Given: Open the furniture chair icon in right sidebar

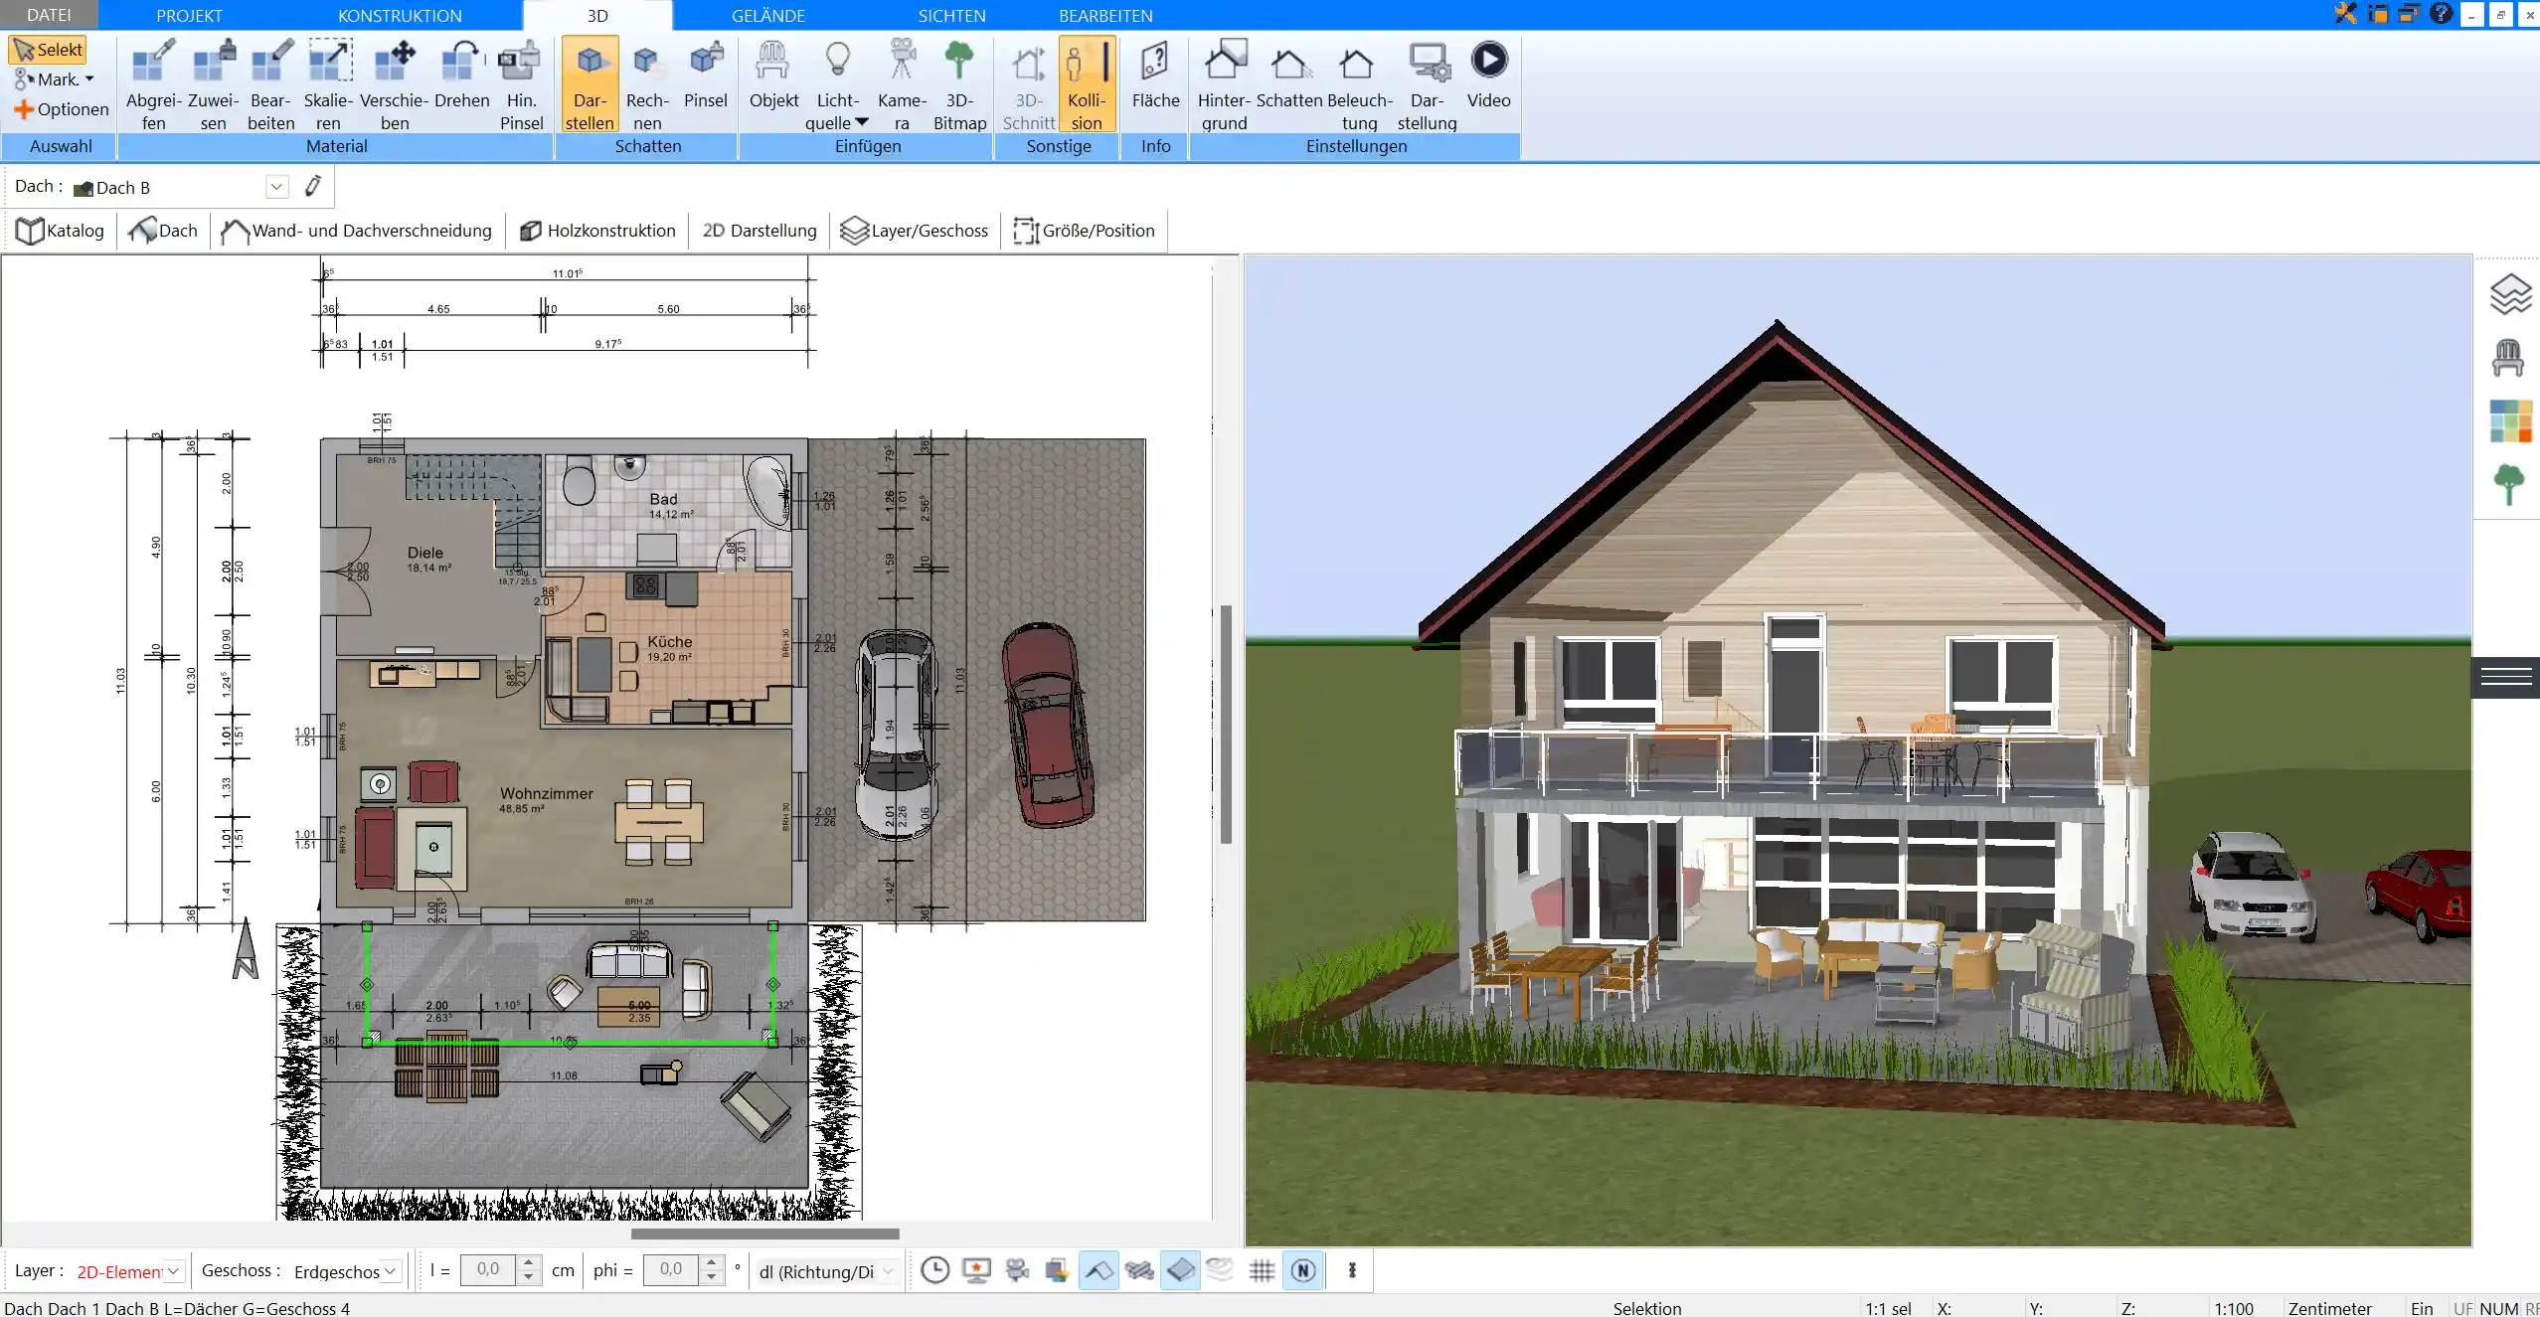Looking at the screenshot, I should [2508, 357].
